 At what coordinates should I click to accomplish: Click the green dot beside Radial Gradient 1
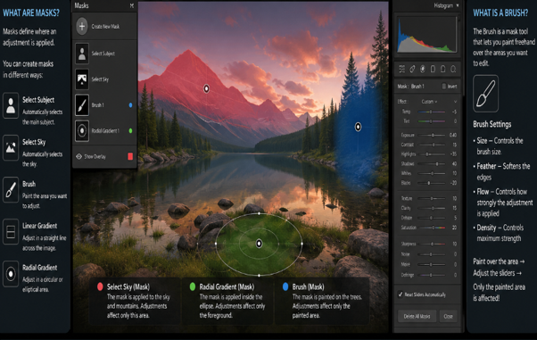tap(130, 130)
